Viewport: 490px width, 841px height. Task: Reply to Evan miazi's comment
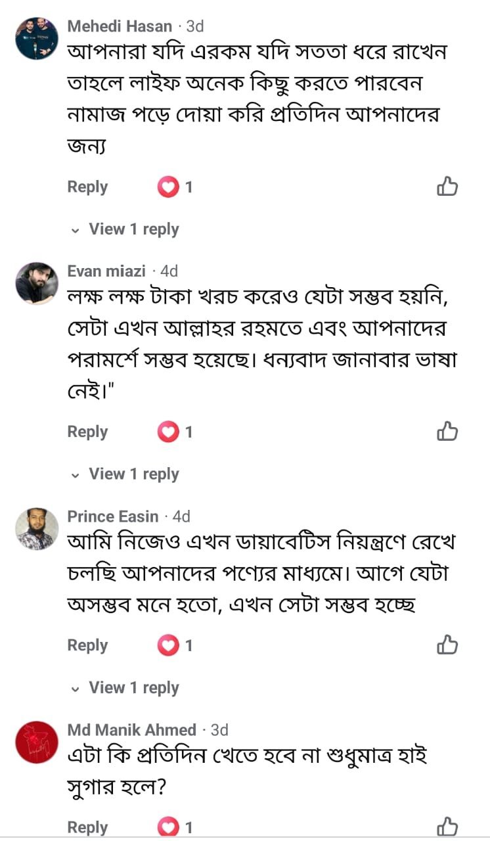[x=87, y=432]
